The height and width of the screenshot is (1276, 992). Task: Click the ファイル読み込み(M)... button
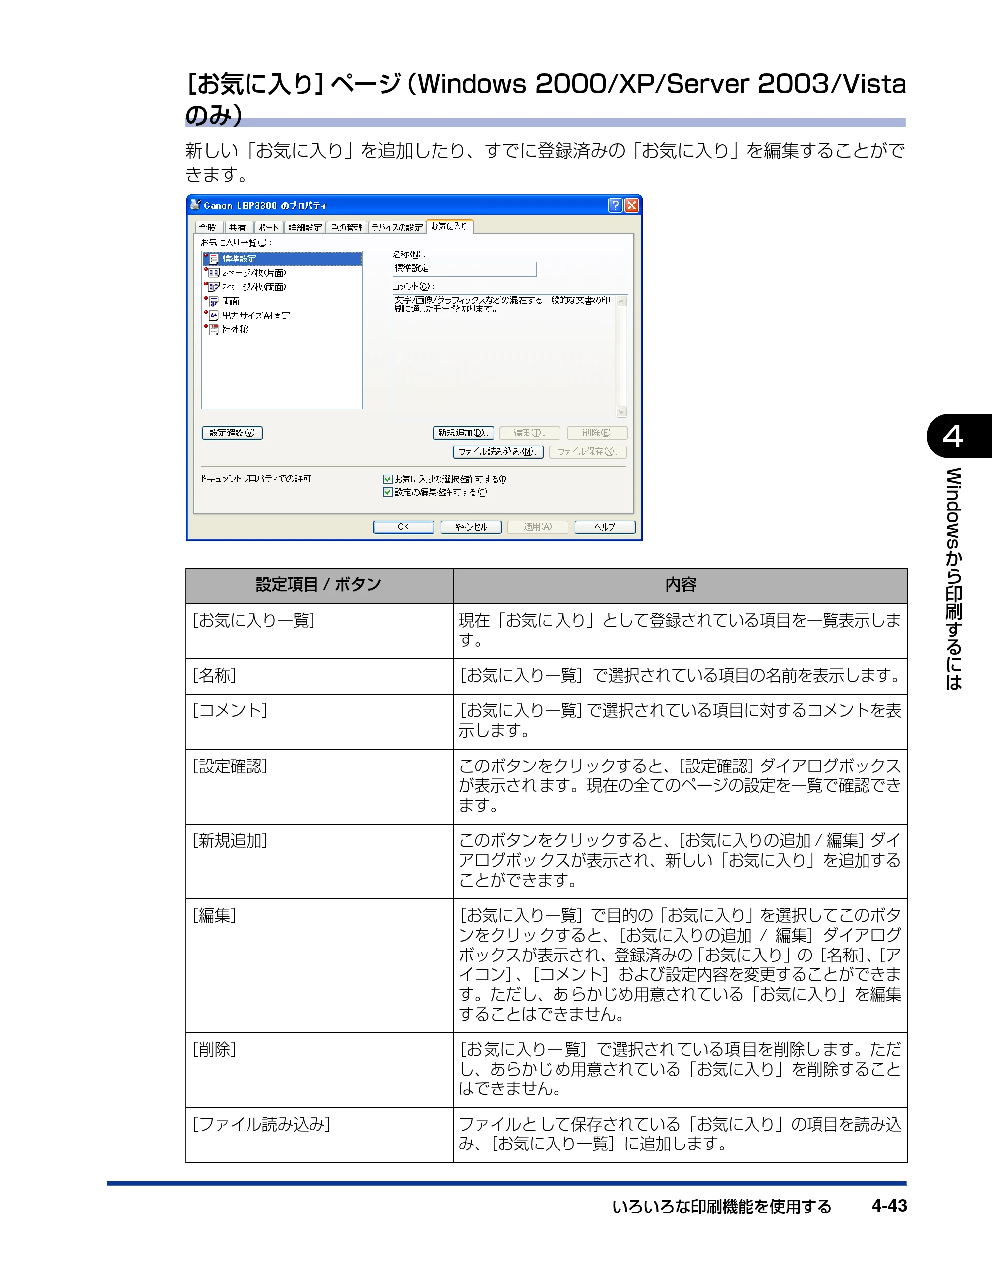(498, 452)
